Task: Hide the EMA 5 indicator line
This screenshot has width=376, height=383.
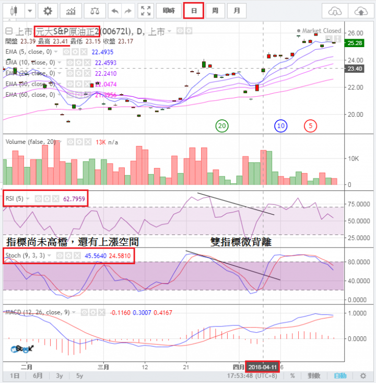Action: [x=66, y=52]
